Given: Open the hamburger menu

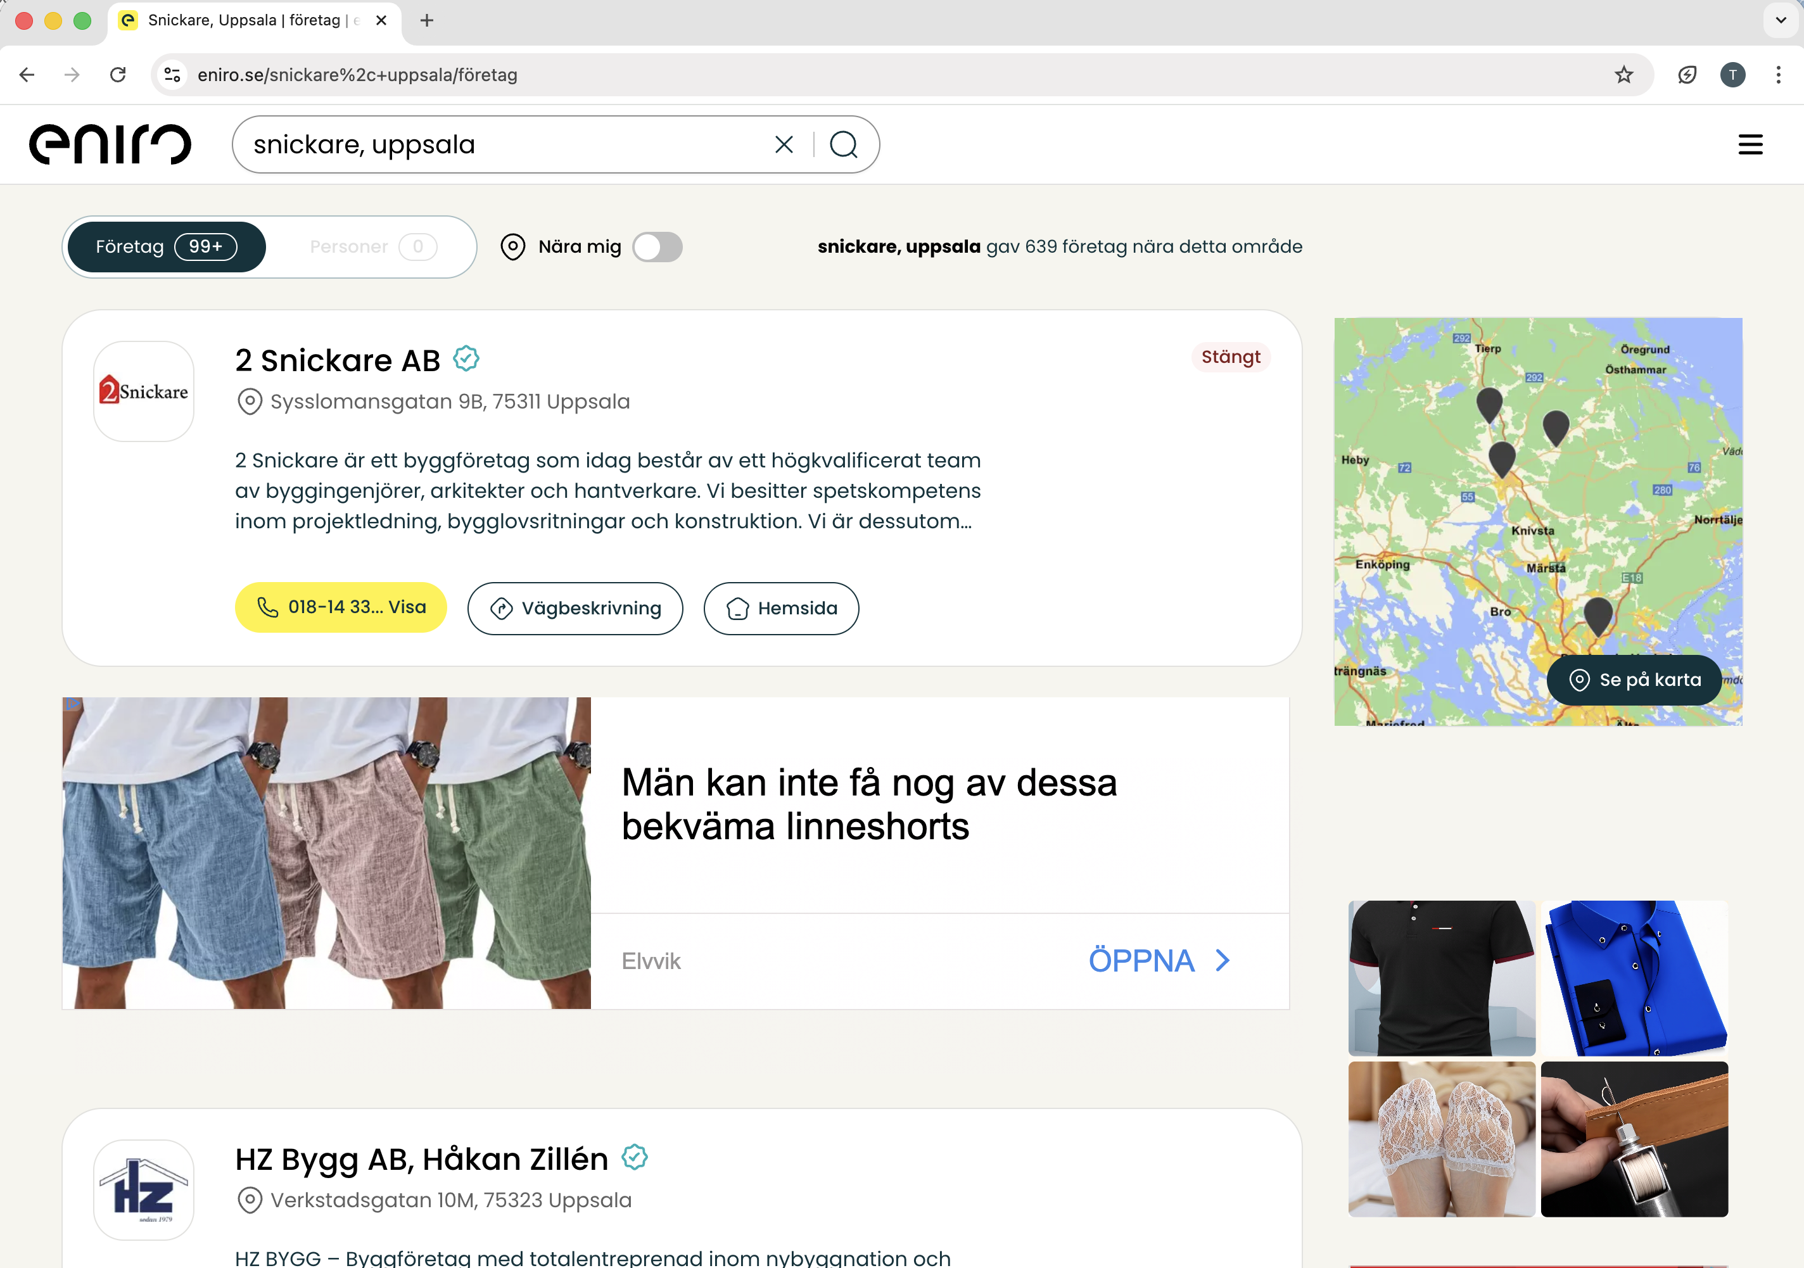Looking at the screenshot, I should tap(1751, 144).
